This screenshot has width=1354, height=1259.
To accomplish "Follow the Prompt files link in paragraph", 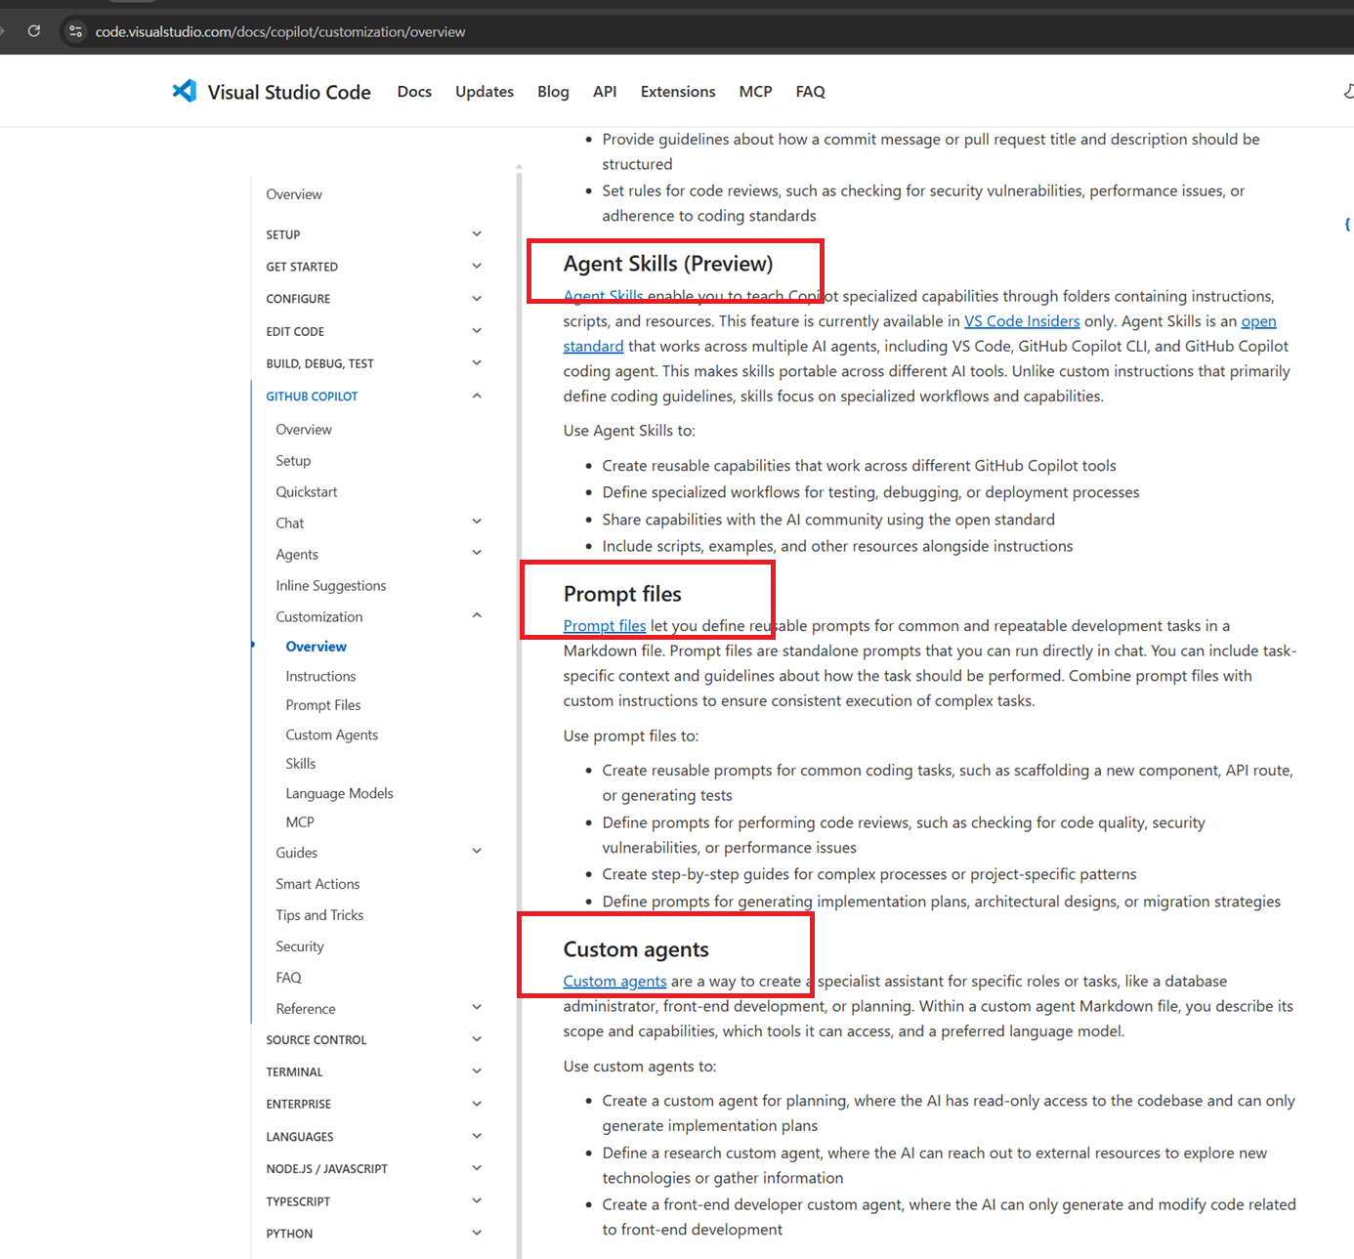I will [x=605, y=626].
